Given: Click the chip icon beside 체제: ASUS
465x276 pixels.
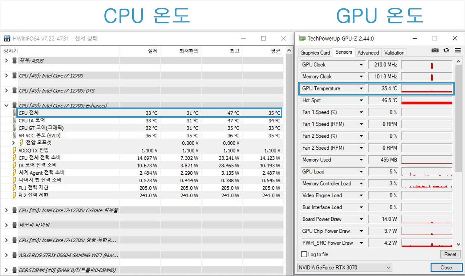Looking at the screenshot, I should coord(14,60).
